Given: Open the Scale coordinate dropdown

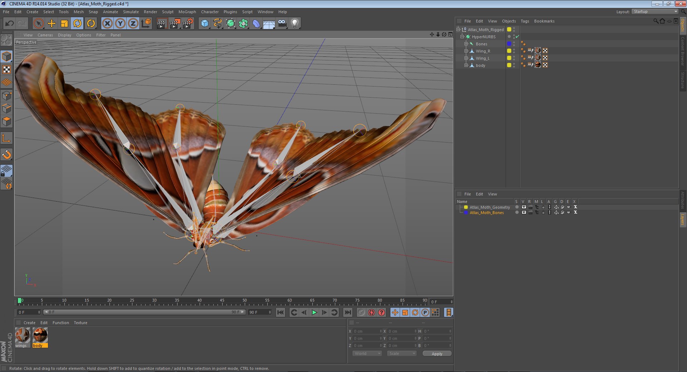Looking at the screenshot, I should pyautogui.click(x=402, y=353).
